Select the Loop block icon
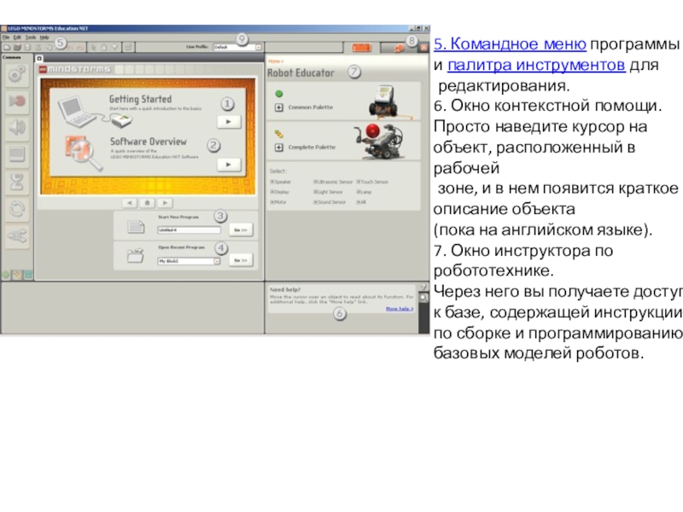The width and height of the screenshot is (683, 512). coord(16,209)
